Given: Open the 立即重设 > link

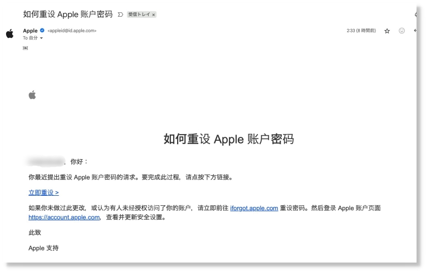Looking at the screenshot, I should (43, 192).
